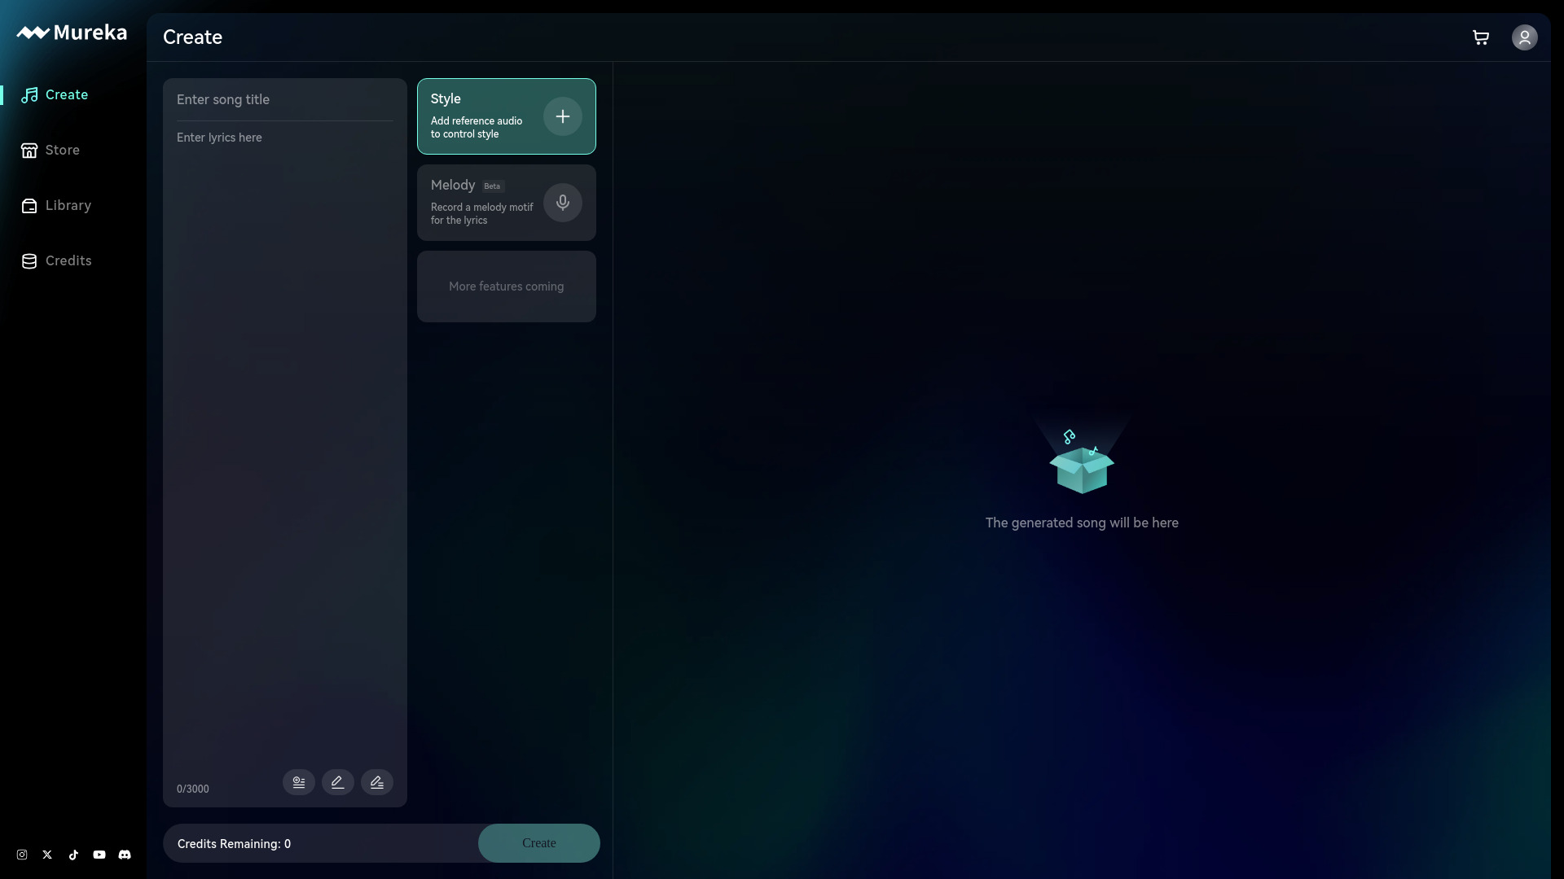The image size is (1564, 879).
Task: Click the Create button to generate song
Action: point(538,842)
